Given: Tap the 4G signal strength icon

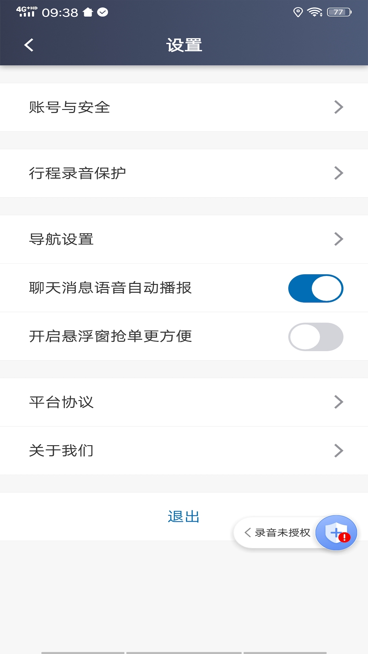Looking at the screenshot, I should (x=27, y=12).
